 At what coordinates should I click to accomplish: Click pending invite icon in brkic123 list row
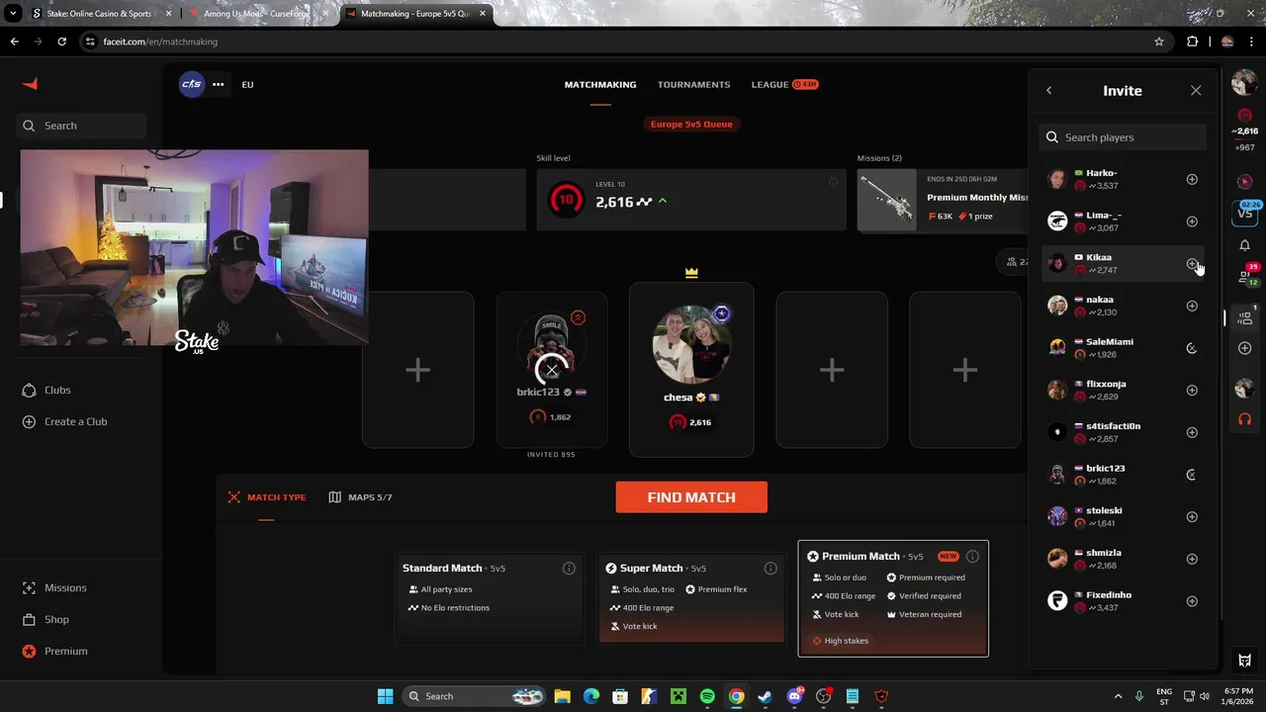pyautogui.click(x=1192, y=475)
